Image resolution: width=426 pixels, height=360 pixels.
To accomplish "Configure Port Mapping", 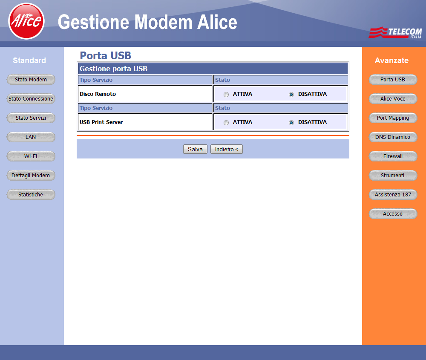I will tap(393, 118).
